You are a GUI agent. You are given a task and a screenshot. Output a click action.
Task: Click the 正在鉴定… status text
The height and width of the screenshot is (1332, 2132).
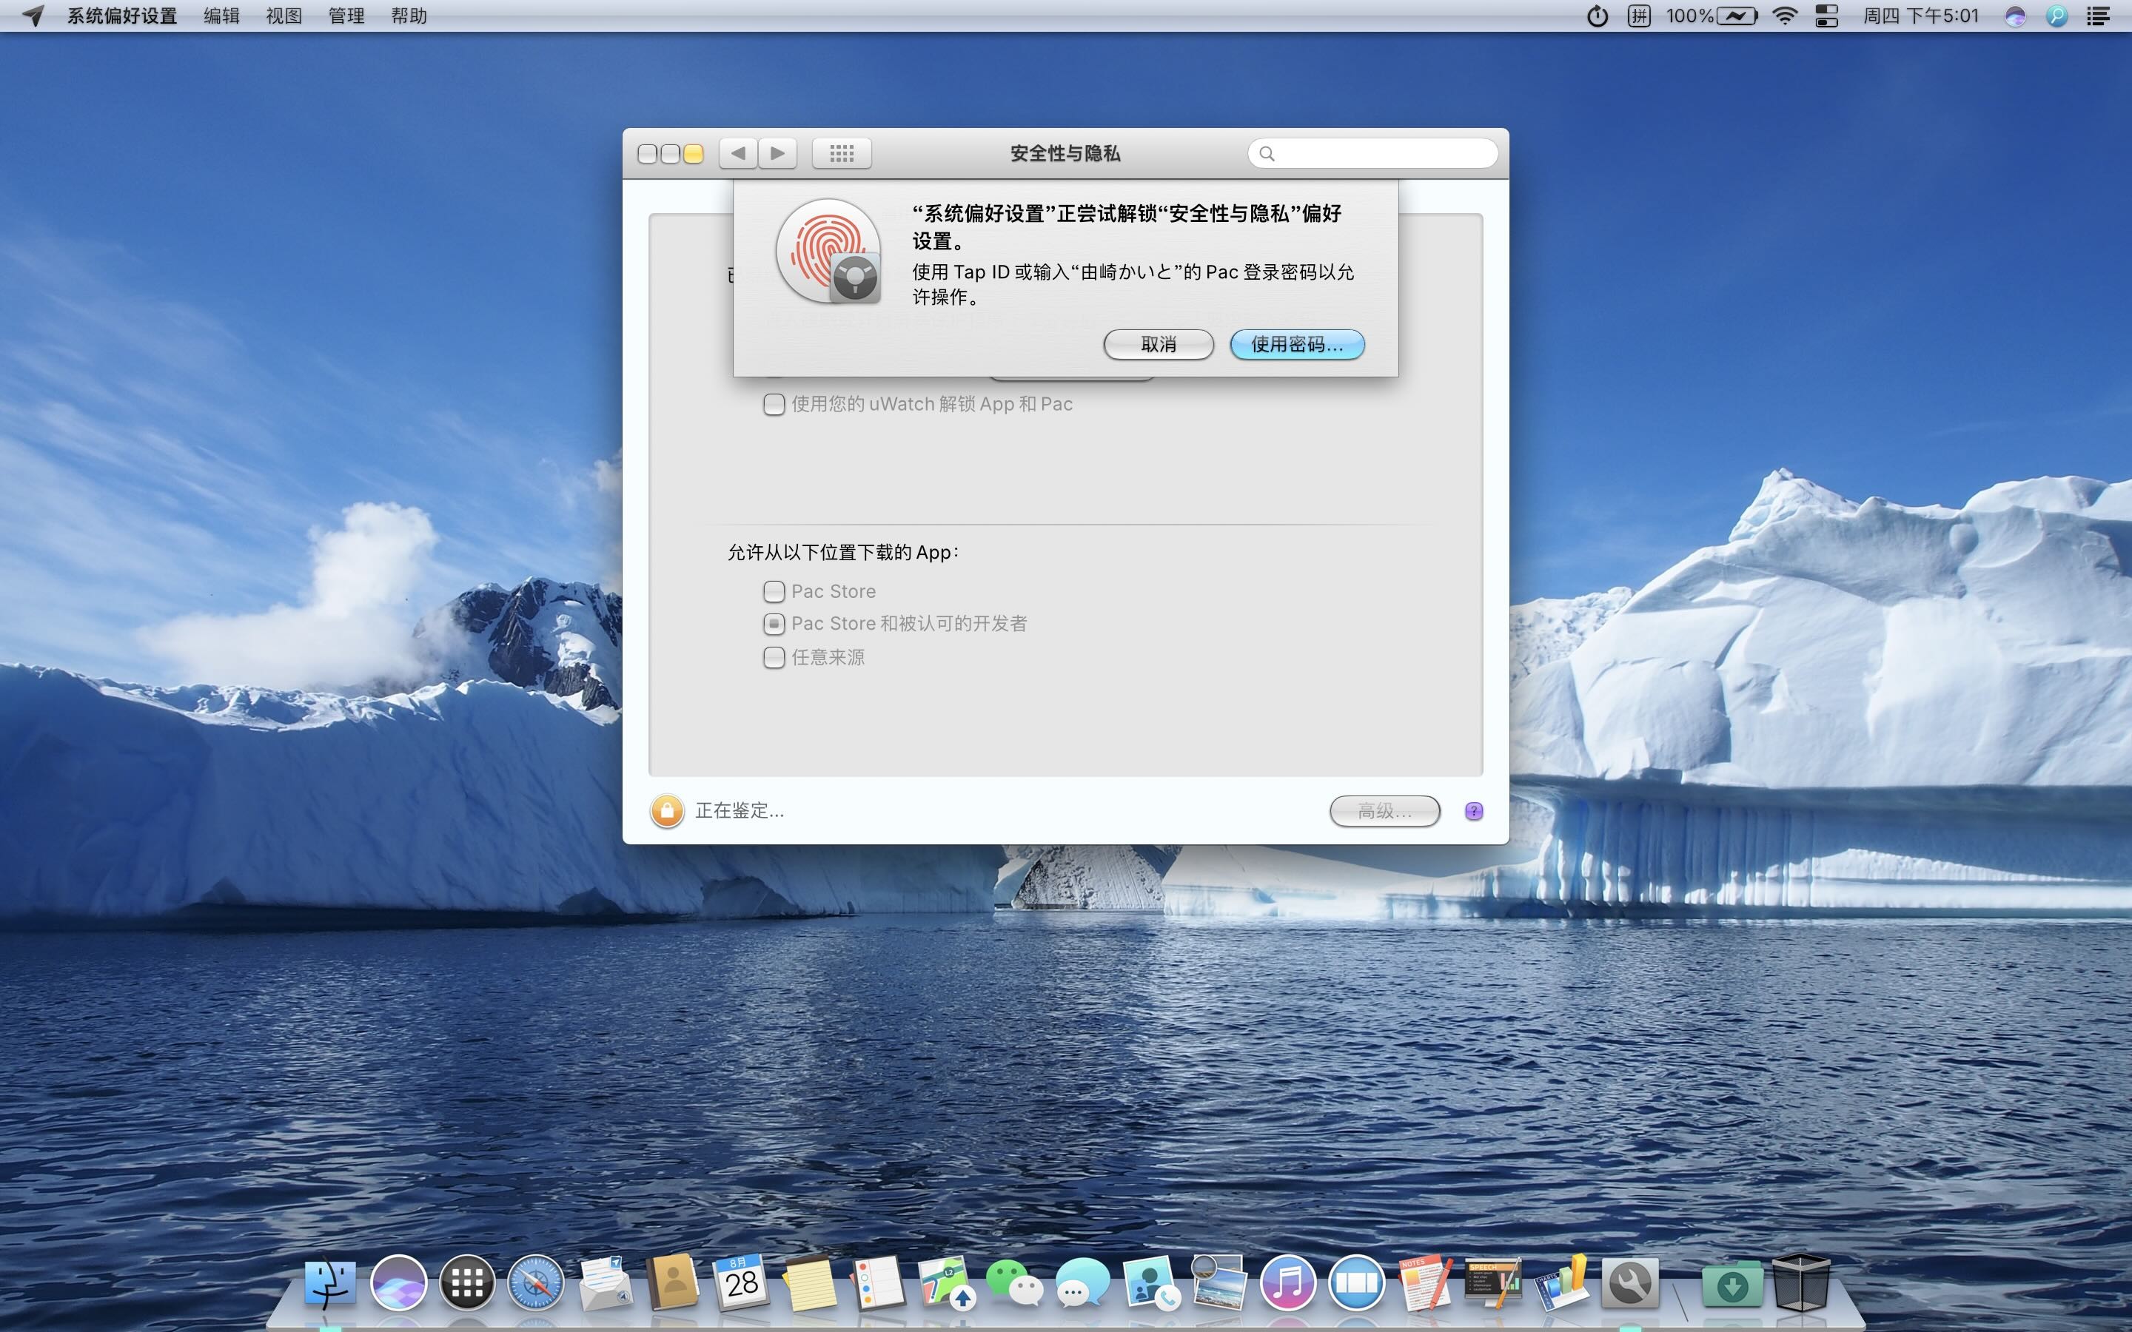click(740, 810)
